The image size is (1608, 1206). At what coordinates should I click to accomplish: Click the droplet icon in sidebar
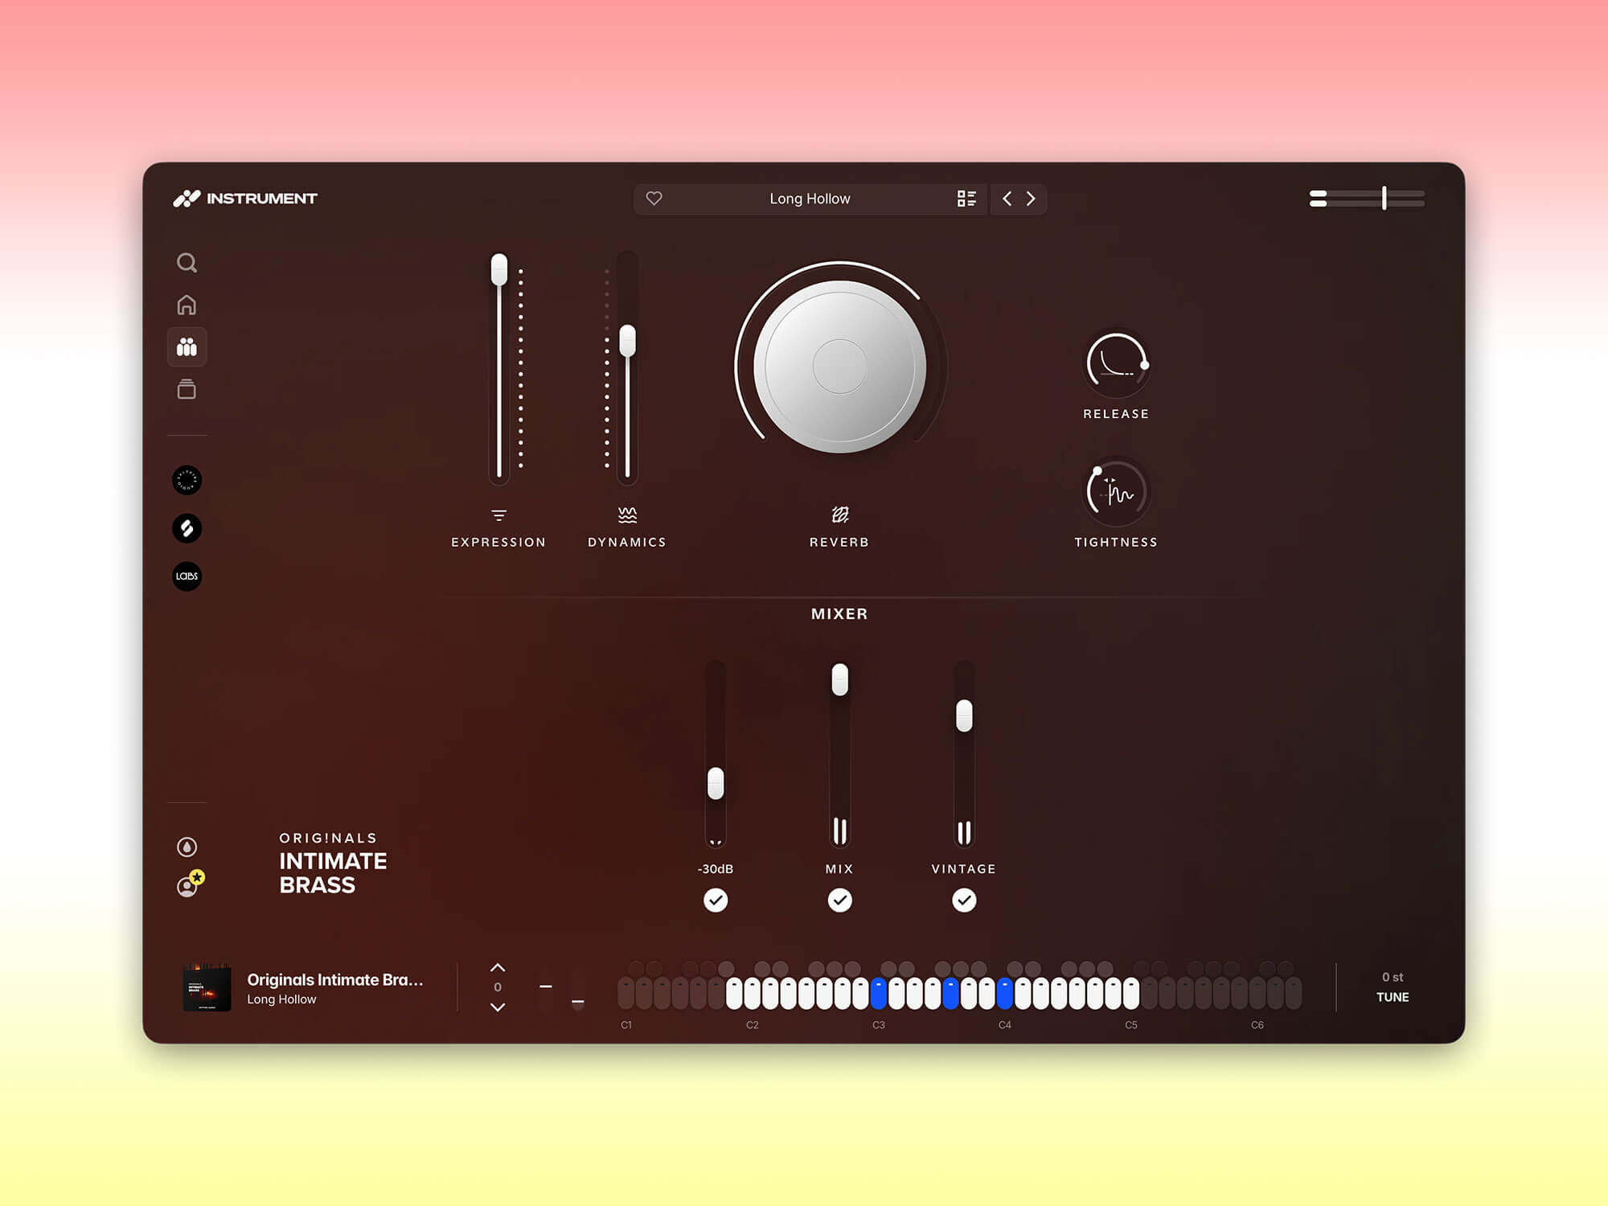(187, 847)
